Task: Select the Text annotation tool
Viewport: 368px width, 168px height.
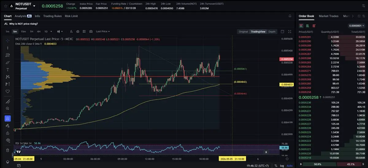Action: [8, 70]
